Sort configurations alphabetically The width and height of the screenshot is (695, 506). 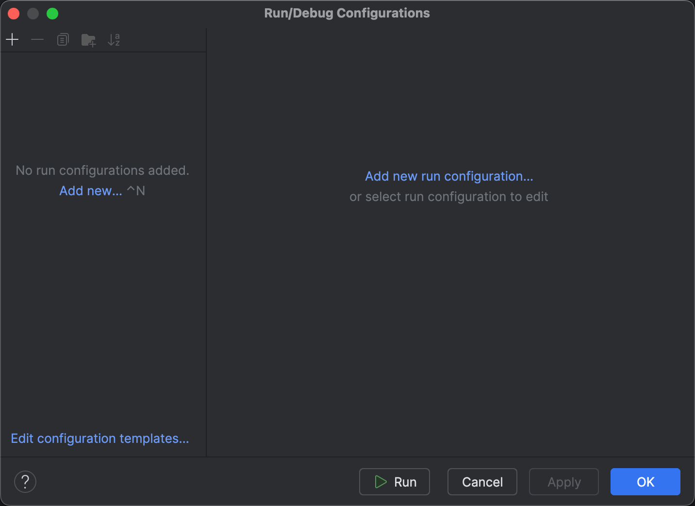tap(114, 40)
